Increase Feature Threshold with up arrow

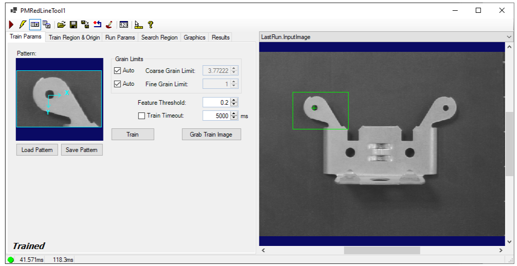[234, 100]
